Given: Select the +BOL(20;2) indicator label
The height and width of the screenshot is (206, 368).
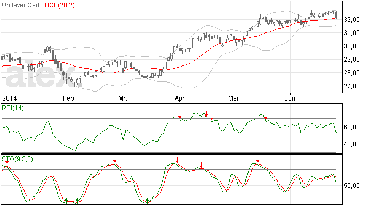Looking at the screenshot, I should tap(58, 5).
